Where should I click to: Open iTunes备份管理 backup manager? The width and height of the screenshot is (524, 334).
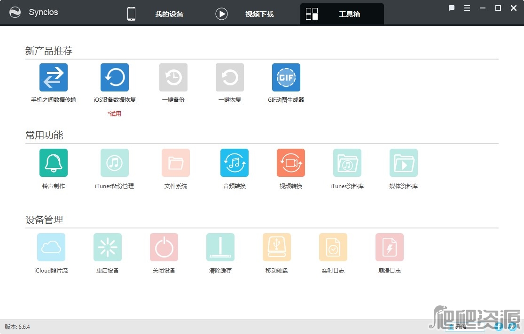coord(115,163)
